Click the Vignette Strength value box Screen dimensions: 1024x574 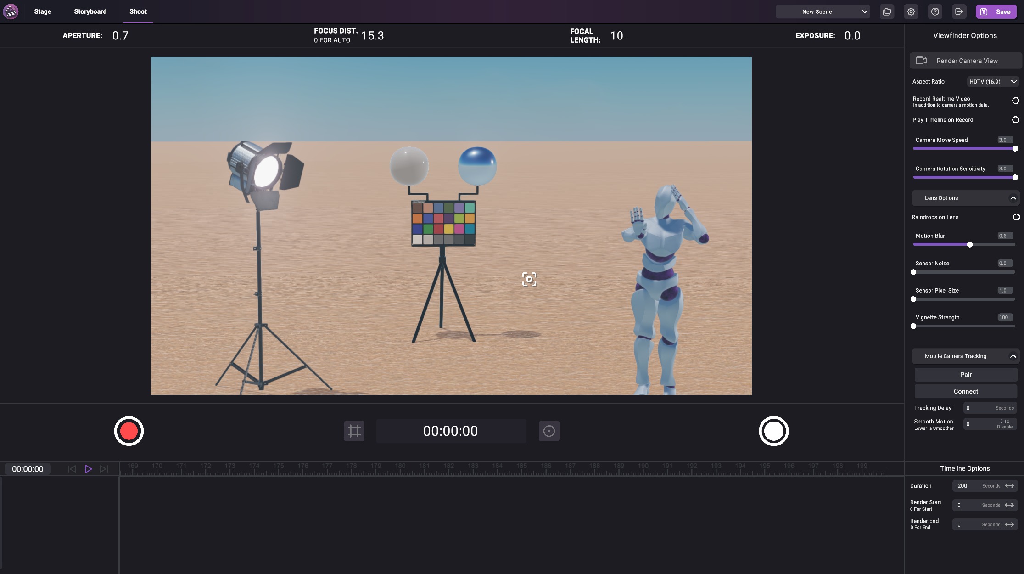coord(1005,317)
